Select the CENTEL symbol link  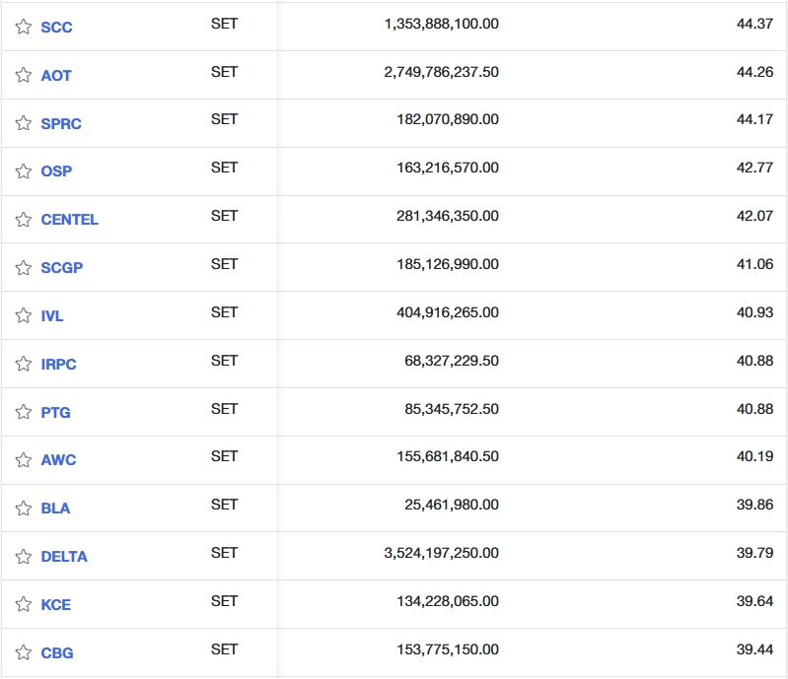69,220
